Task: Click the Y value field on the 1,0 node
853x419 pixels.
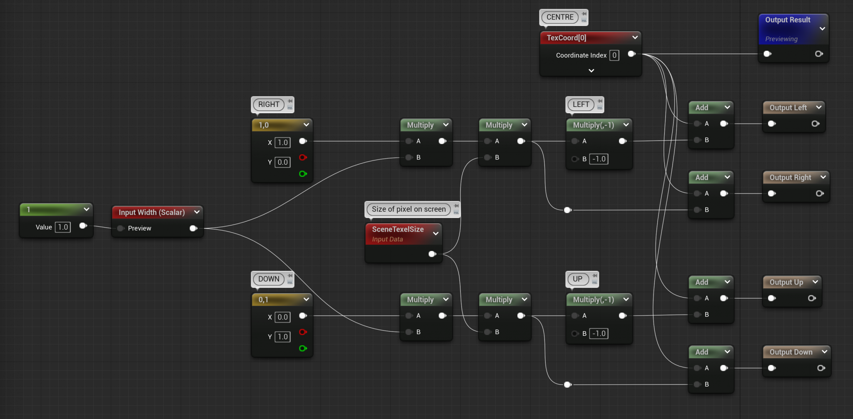Action: [x=282, y=162]
